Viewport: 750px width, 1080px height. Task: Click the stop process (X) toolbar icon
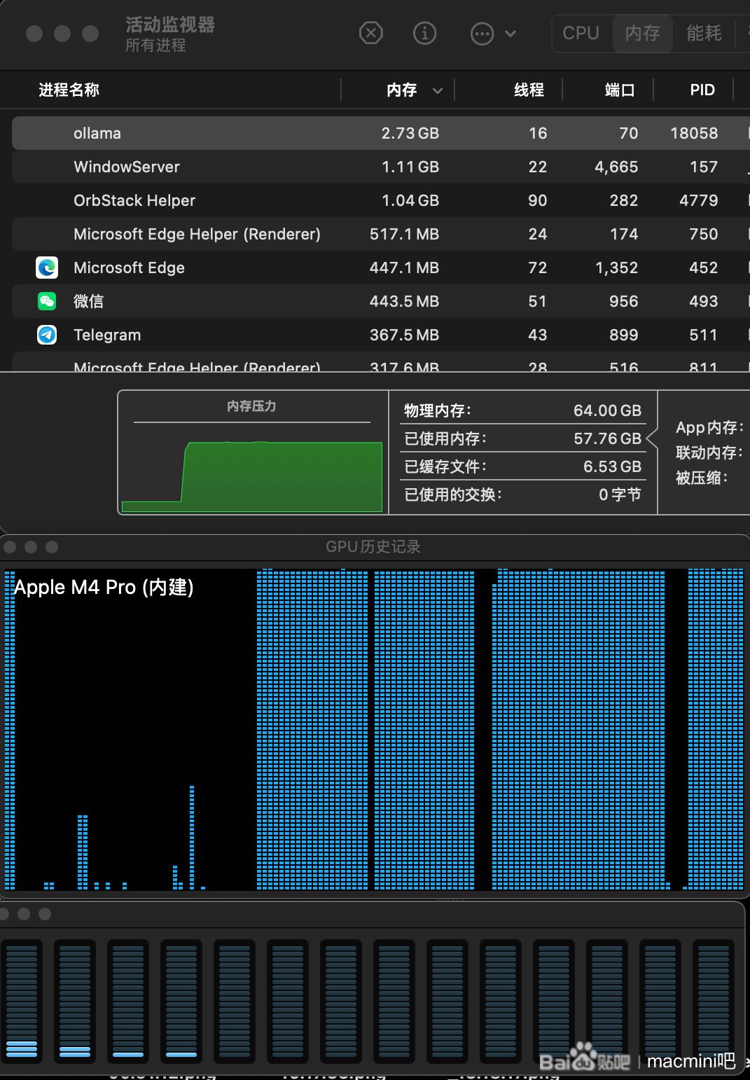tap(370, 33)
